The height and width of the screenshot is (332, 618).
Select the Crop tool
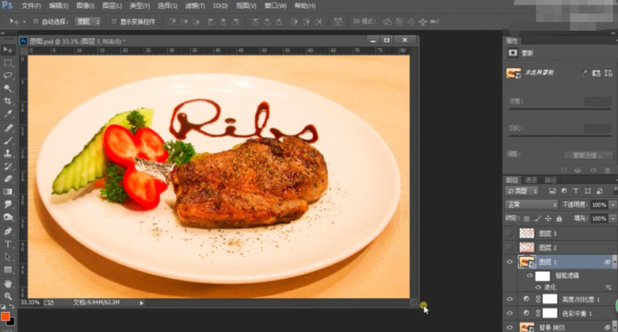(x=8, y=102)
